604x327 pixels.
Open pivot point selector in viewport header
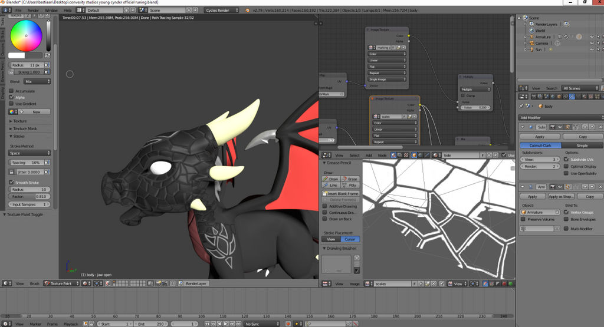click(98, 283)
